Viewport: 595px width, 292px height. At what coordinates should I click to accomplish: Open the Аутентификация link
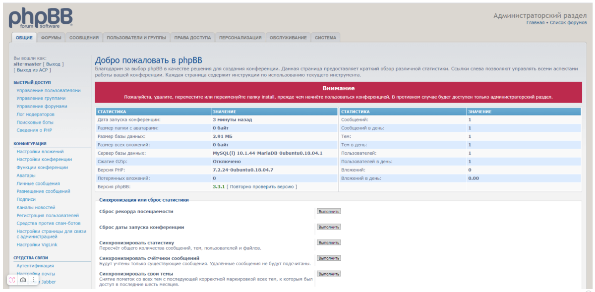(35, 266)
